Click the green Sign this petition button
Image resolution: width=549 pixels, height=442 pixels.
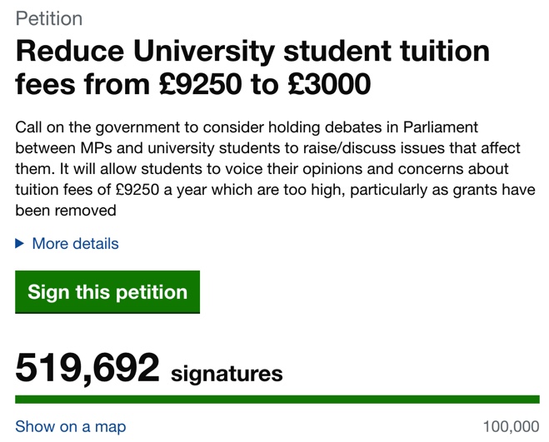point(107,292)
